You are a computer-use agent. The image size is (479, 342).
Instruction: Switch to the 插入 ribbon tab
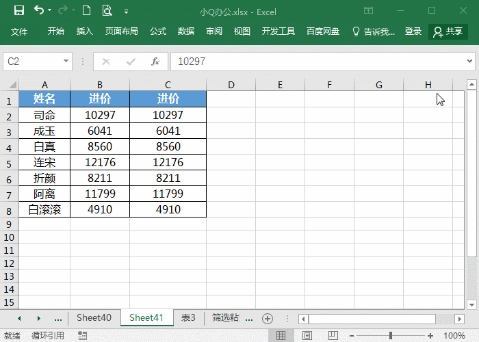pyautogui.click(x=85, y=31)
